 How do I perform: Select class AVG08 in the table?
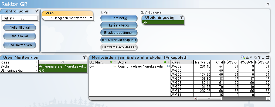[x=182, y=83]
